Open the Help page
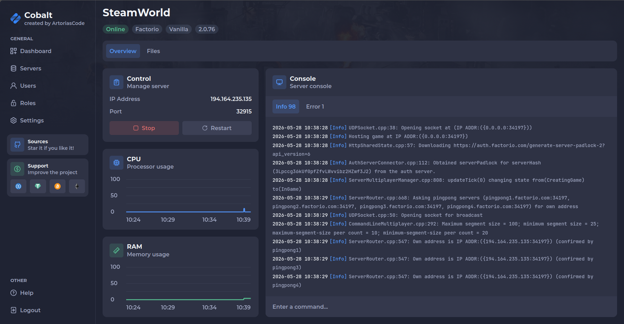 tap(22, 293)
